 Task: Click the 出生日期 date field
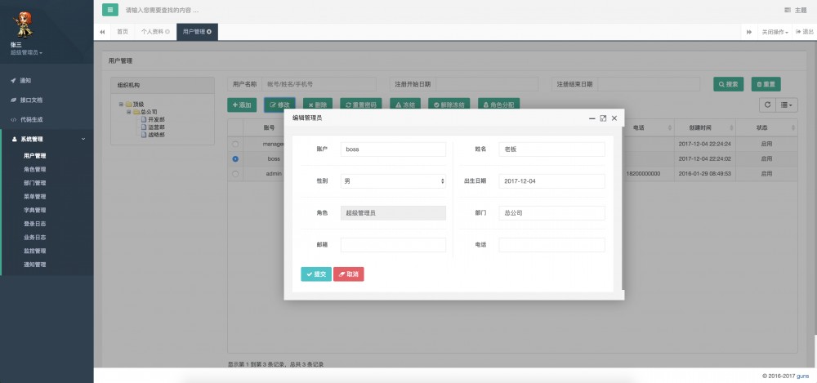click(x=551, y=180)
